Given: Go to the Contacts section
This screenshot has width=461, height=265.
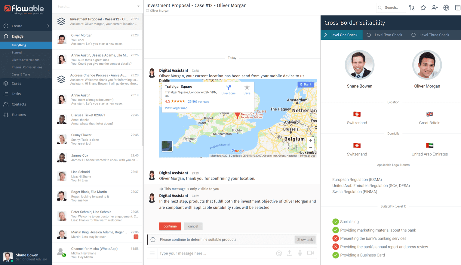Looking at the screenshot, I should pyautogui.click(x=19, y=104).
